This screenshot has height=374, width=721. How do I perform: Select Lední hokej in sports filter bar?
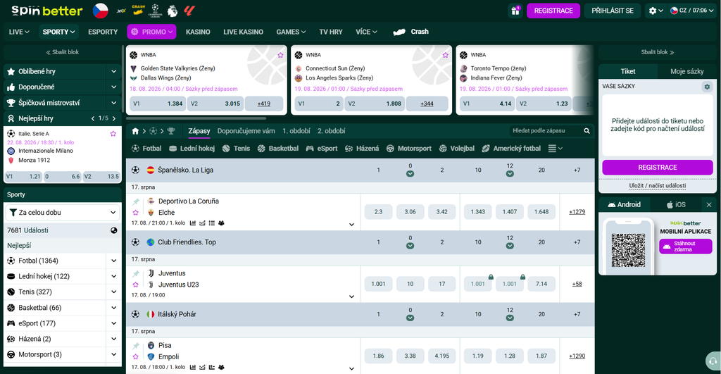tap(192, 149)
